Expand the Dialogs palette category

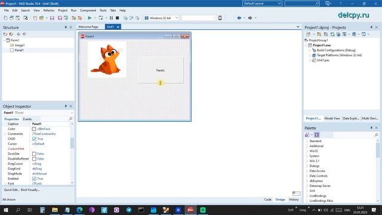307,166
